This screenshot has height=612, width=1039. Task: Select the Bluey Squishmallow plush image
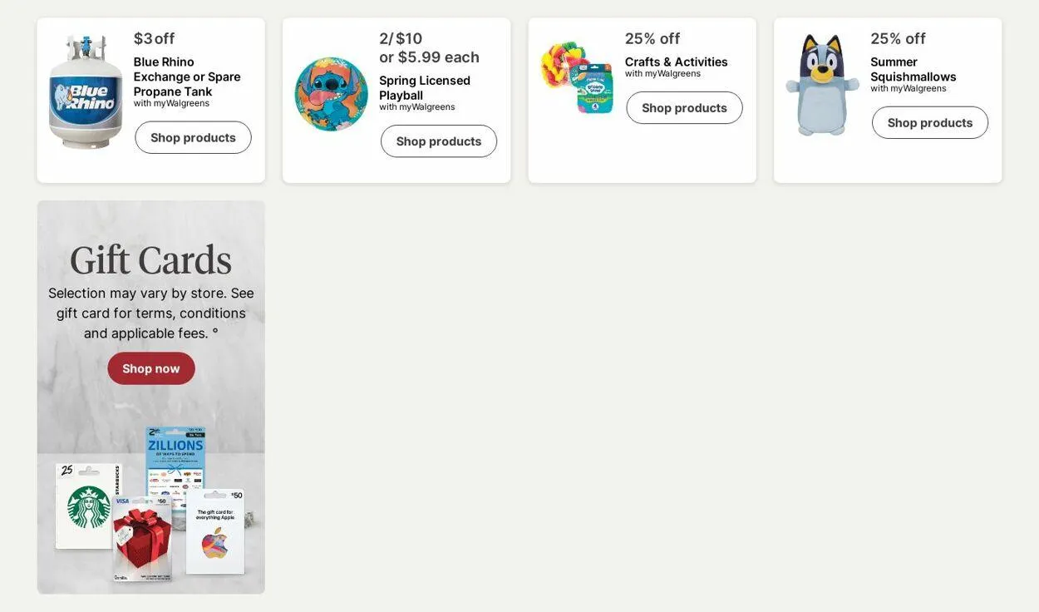pyautogui.click(x=822, y=84)
